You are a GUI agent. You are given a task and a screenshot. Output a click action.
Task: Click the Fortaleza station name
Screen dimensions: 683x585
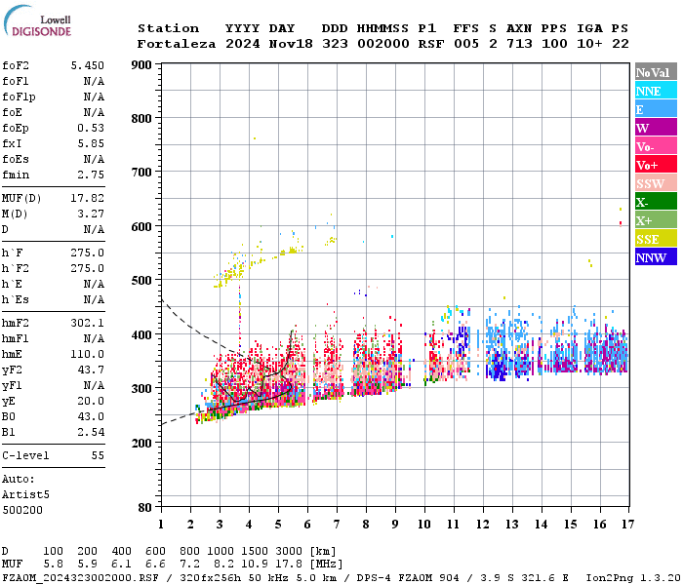tap(177, 44)
